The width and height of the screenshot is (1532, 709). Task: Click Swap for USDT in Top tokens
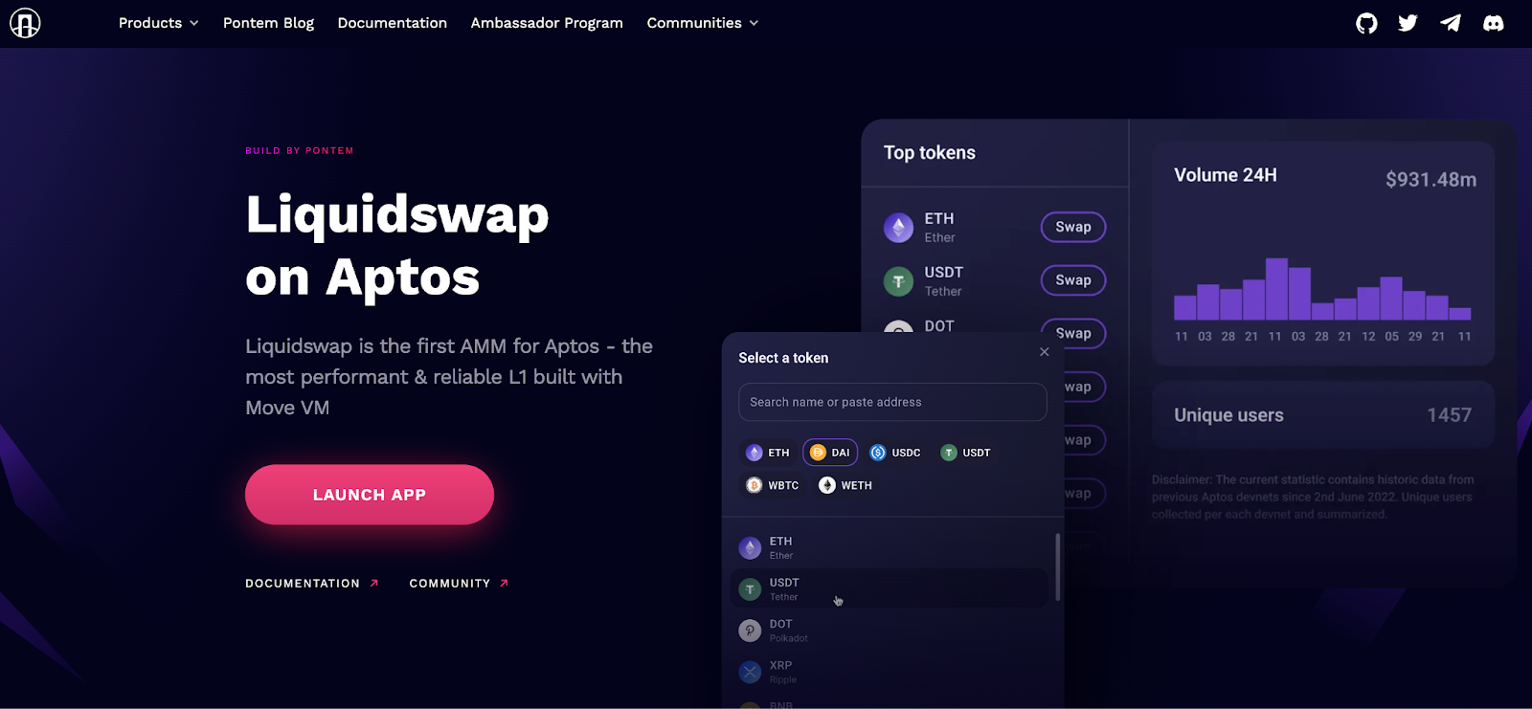pos(1073,280)
